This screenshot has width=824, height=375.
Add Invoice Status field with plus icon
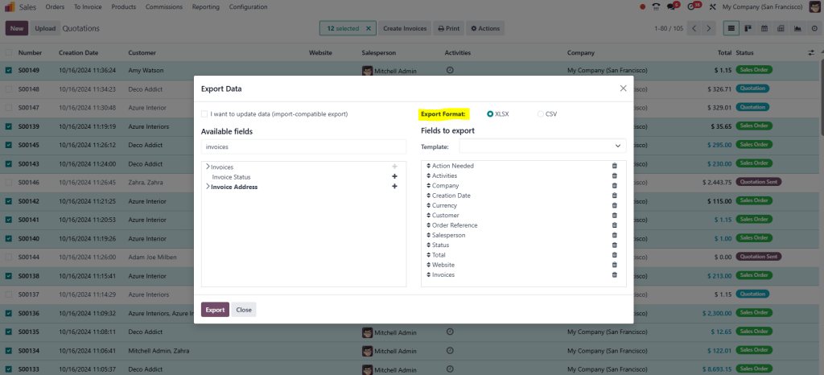click(394, 177)
